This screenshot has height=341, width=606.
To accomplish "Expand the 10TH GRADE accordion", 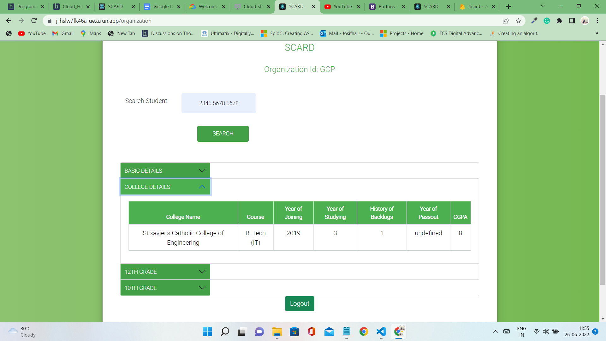I will coord(165,288).
